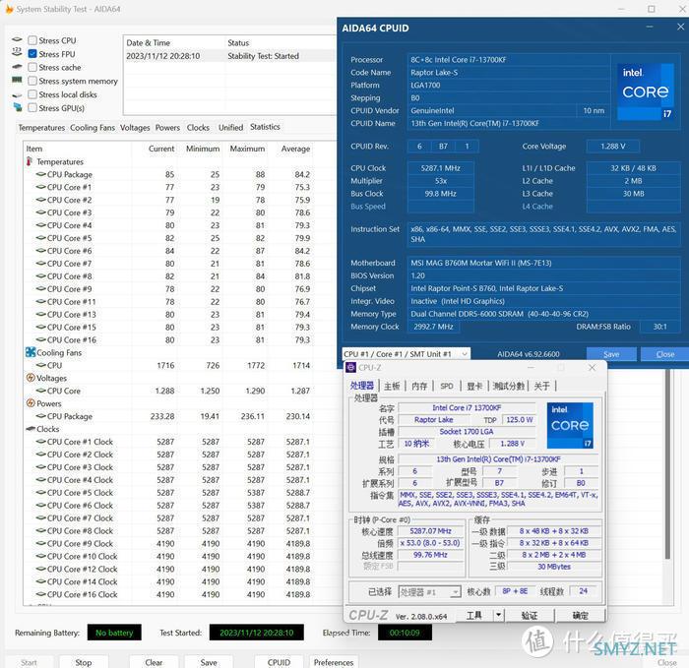689x668 pixels.
Task: Enable the Stress GPU(s) checkbox
Action: click(32, 107)
